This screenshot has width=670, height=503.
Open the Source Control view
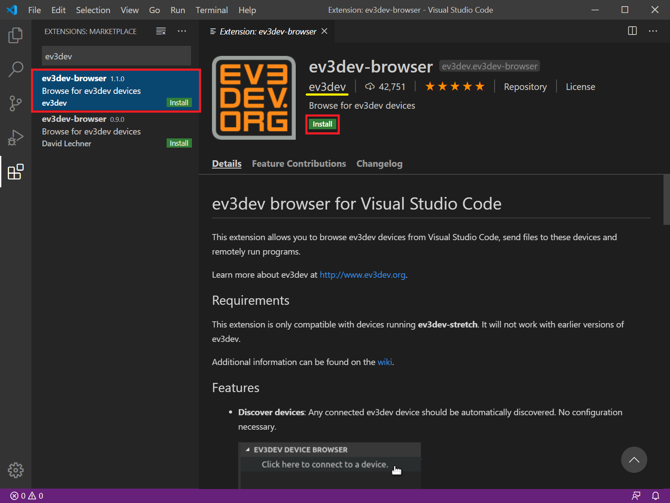(x=16, y=103)
